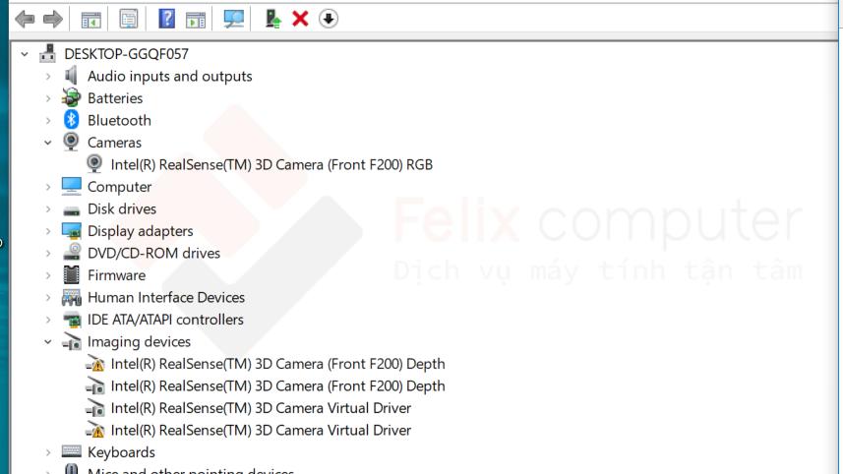Screen dimensions: 843x474
Task: Open the Properties toolbar icon
Action: 128,19
